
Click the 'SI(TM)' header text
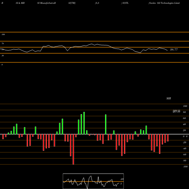(72, 3)
